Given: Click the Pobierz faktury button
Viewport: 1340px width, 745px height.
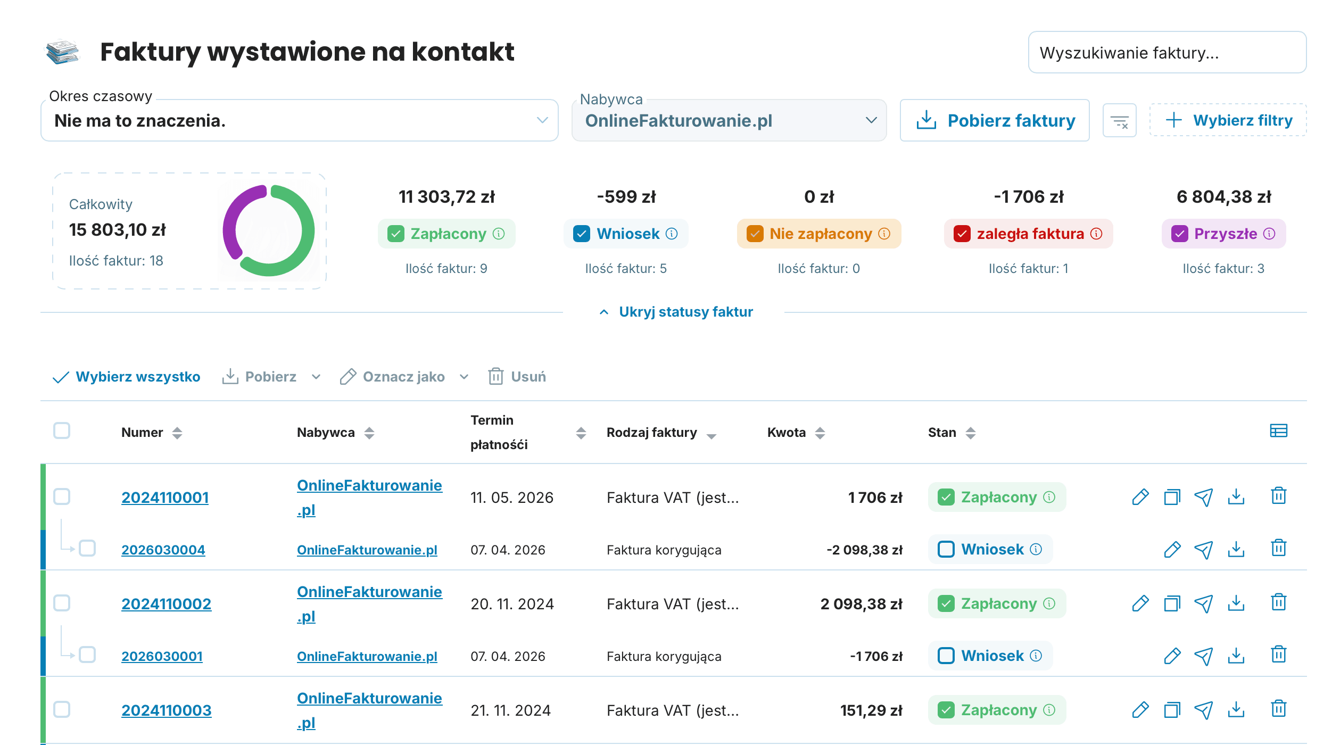Looking at the screenshot, I should click(995, 120).
